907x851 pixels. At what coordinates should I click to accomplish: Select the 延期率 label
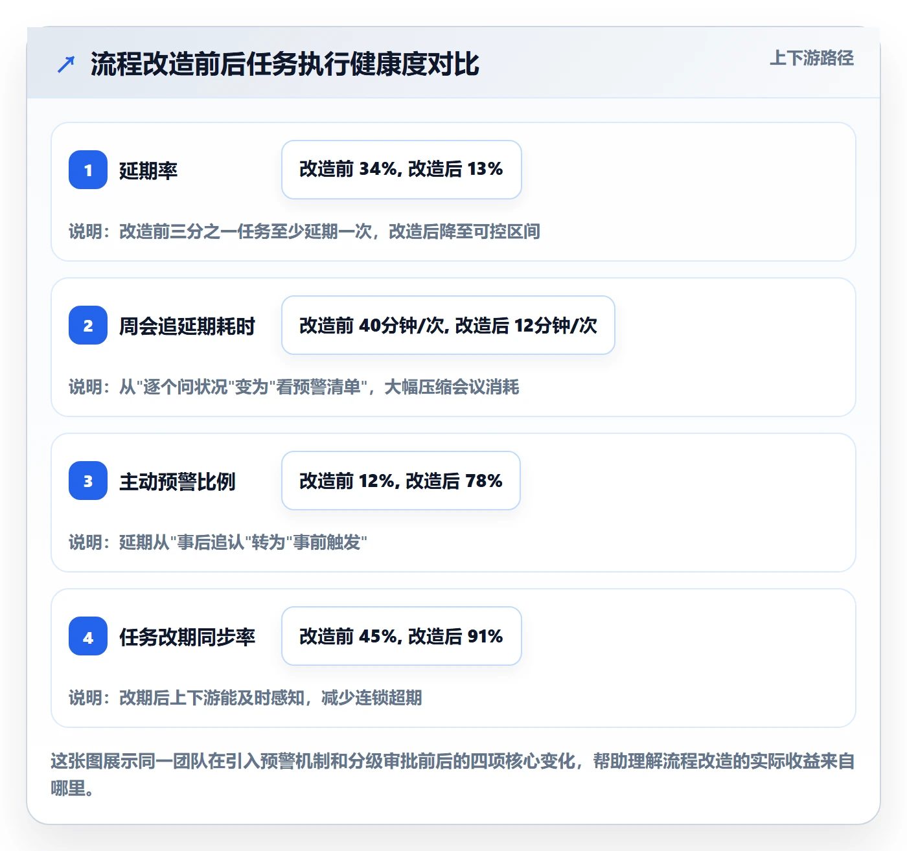pos(148,170)
